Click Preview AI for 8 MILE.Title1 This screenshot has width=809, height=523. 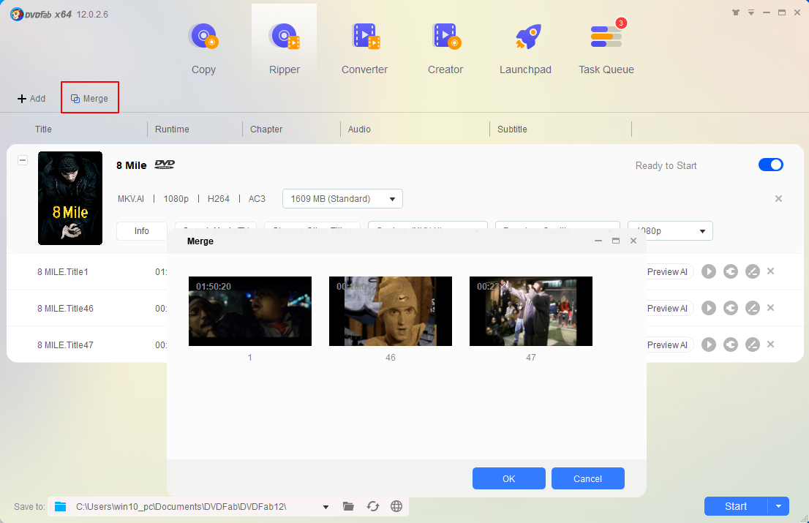(x=668, y=272)
